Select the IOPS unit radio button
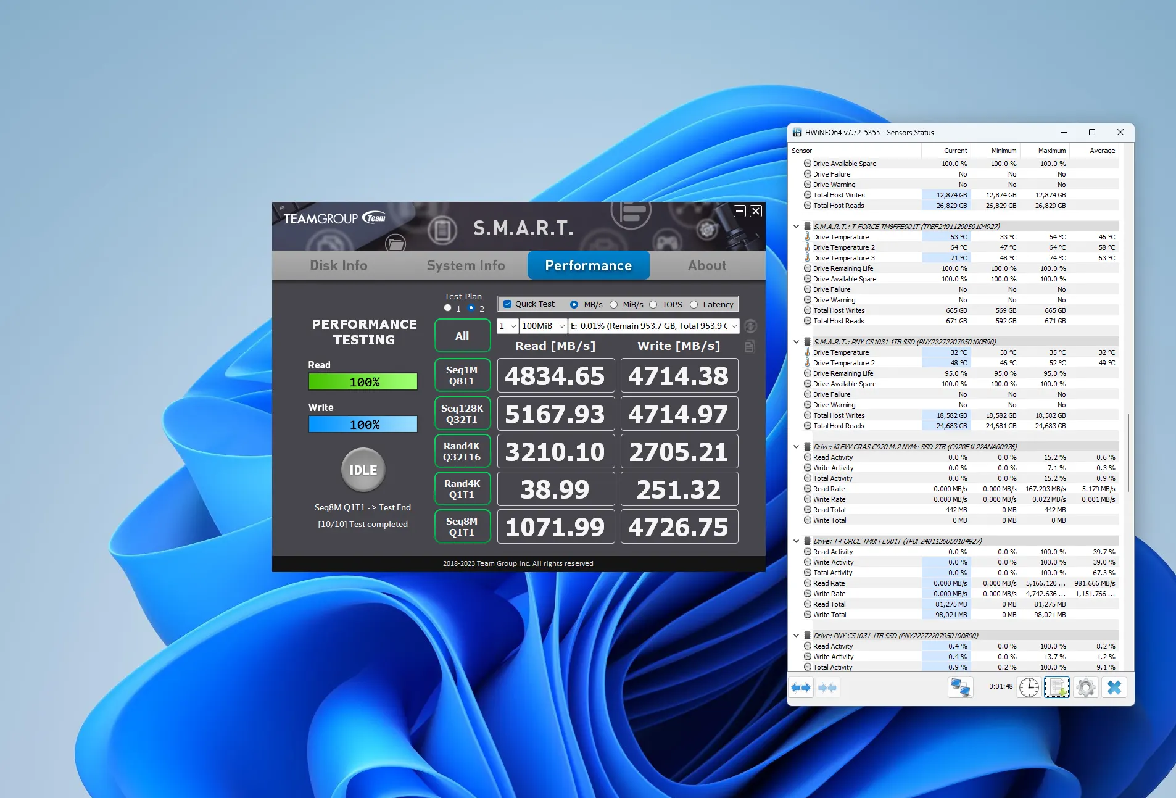 (653, 304)
